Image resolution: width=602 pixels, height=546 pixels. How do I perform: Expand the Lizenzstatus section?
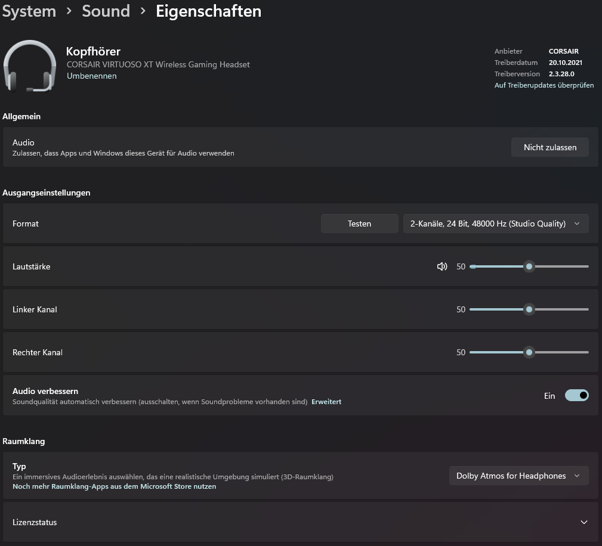(584, 522)
